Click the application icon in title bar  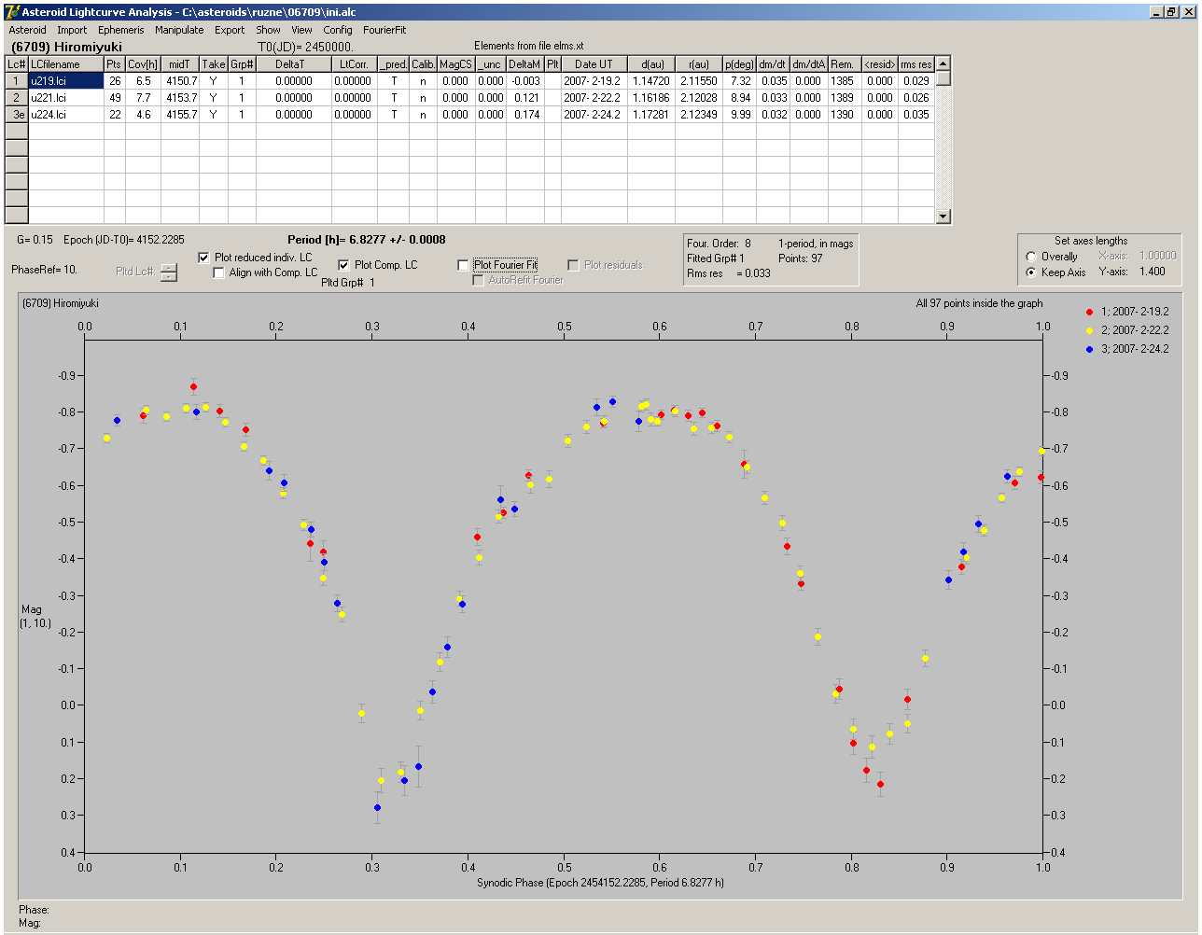click(x=12, y=12)
